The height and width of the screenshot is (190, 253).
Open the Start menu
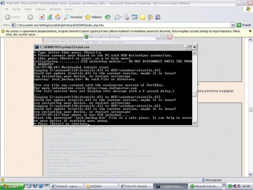point(12,186)
